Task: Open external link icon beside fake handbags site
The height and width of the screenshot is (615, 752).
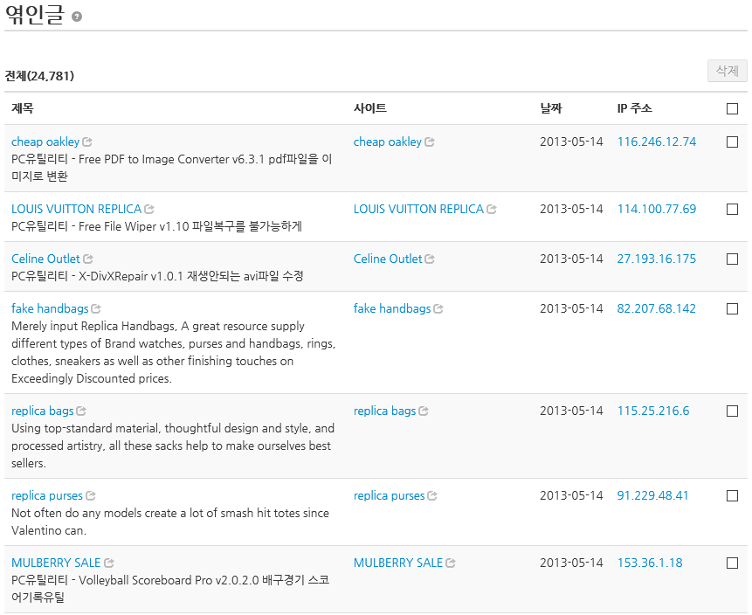Action: point(438,309)
